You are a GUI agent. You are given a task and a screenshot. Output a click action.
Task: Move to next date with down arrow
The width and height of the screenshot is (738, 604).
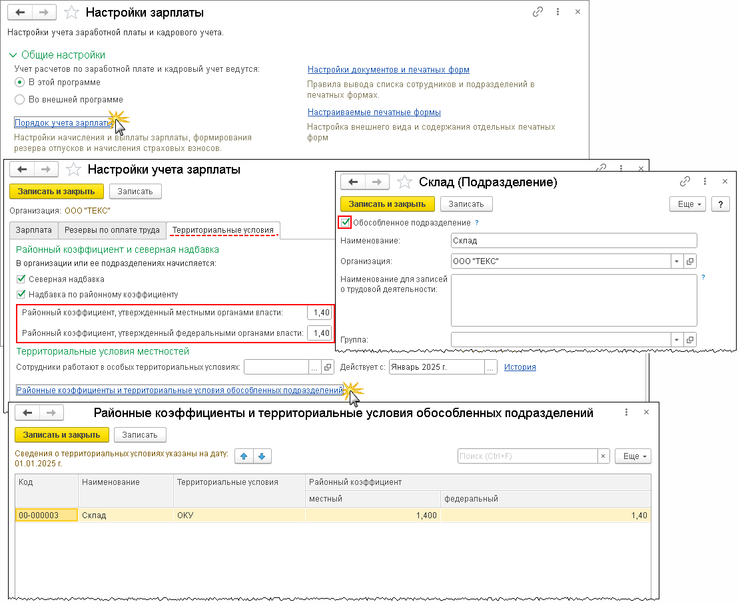point(262,456)
